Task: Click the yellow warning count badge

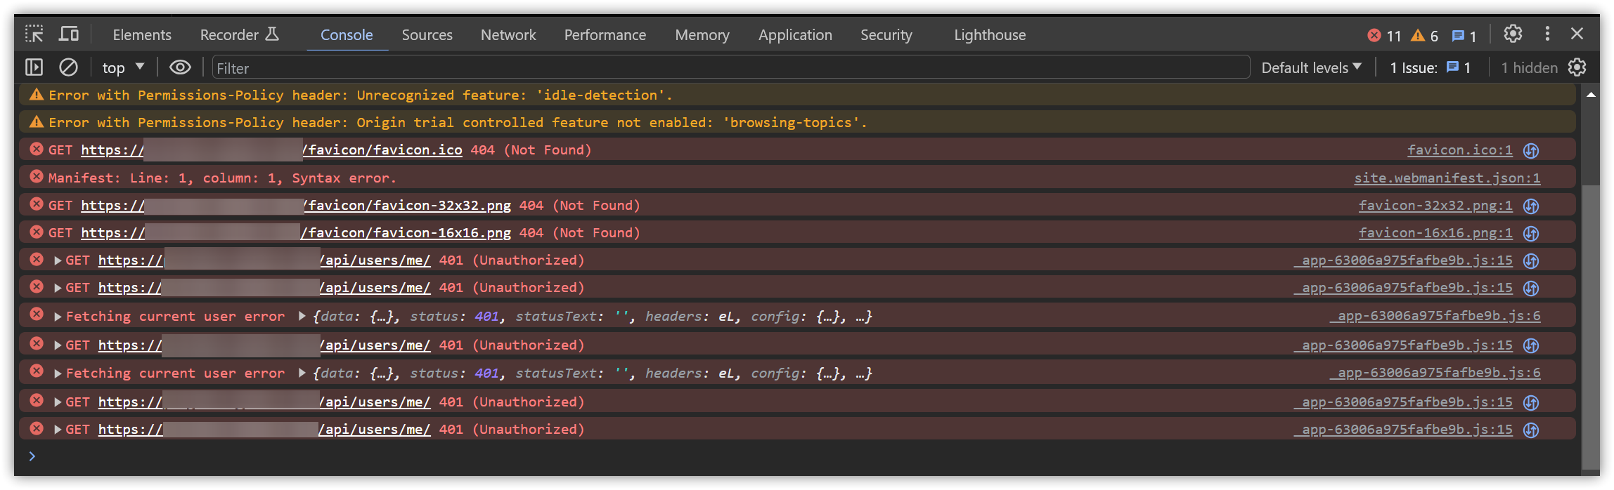Action: (x=1425, y=35)
